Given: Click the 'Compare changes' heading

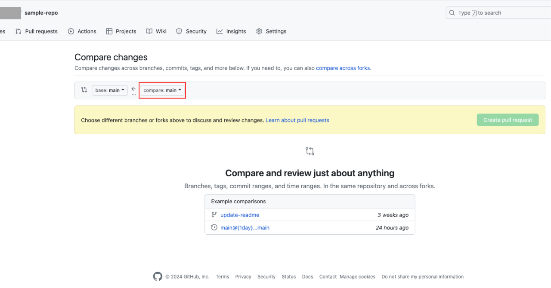Looking at the screenshot, I should point(111,57).
